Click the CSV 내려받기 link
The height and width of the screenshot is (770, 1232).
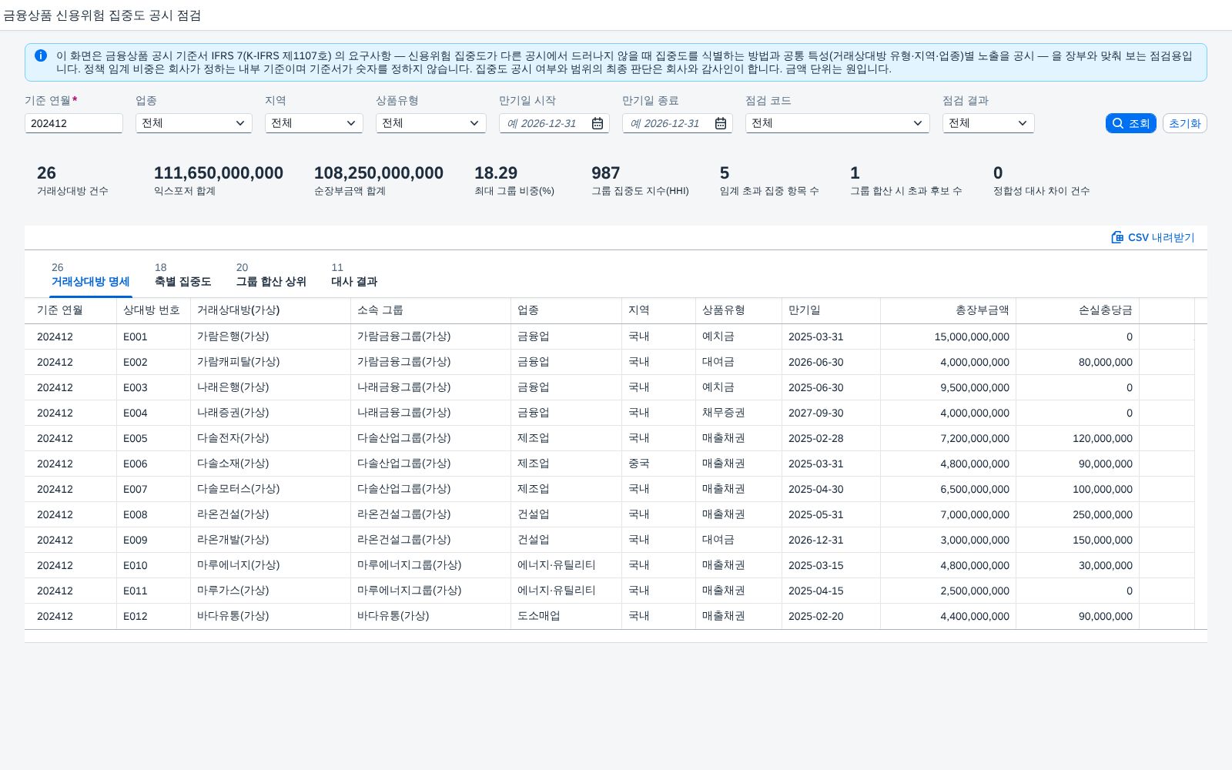tap(1153, 237)
